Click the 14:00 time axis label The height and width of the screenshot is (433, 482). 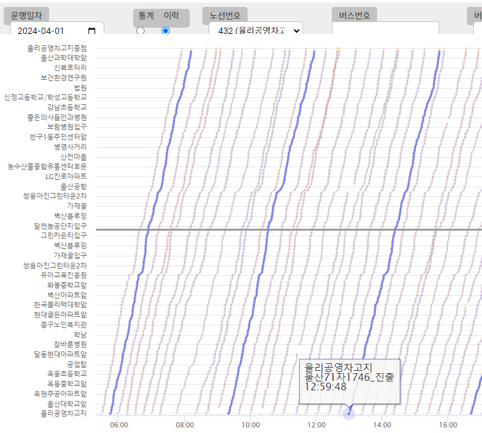click(x=382, y=425)
